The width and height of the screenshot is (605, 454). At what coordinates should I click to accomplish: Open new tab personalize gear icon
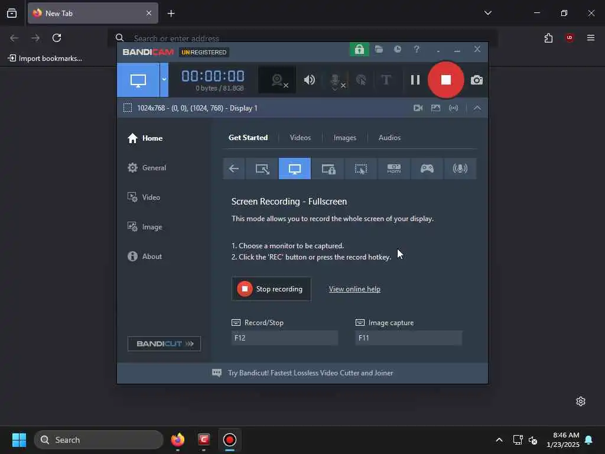(580, 401)
